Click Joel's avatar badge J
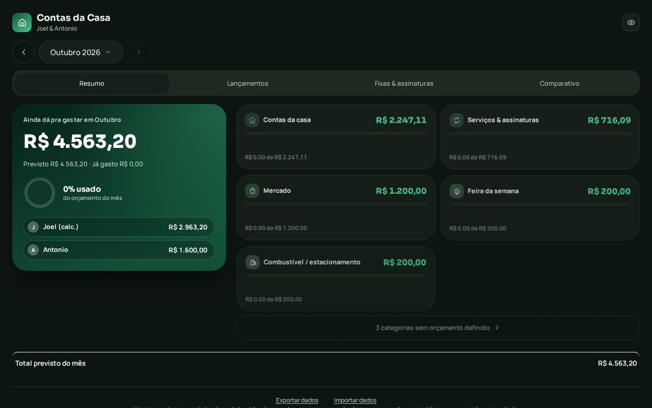Image resolution: width=652 pixels, height=408 pixels. 33,227
